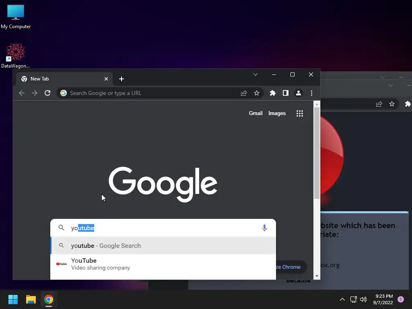Go back in front Chrome window
This screenshot has width=412, height=309.
[22, 93]
